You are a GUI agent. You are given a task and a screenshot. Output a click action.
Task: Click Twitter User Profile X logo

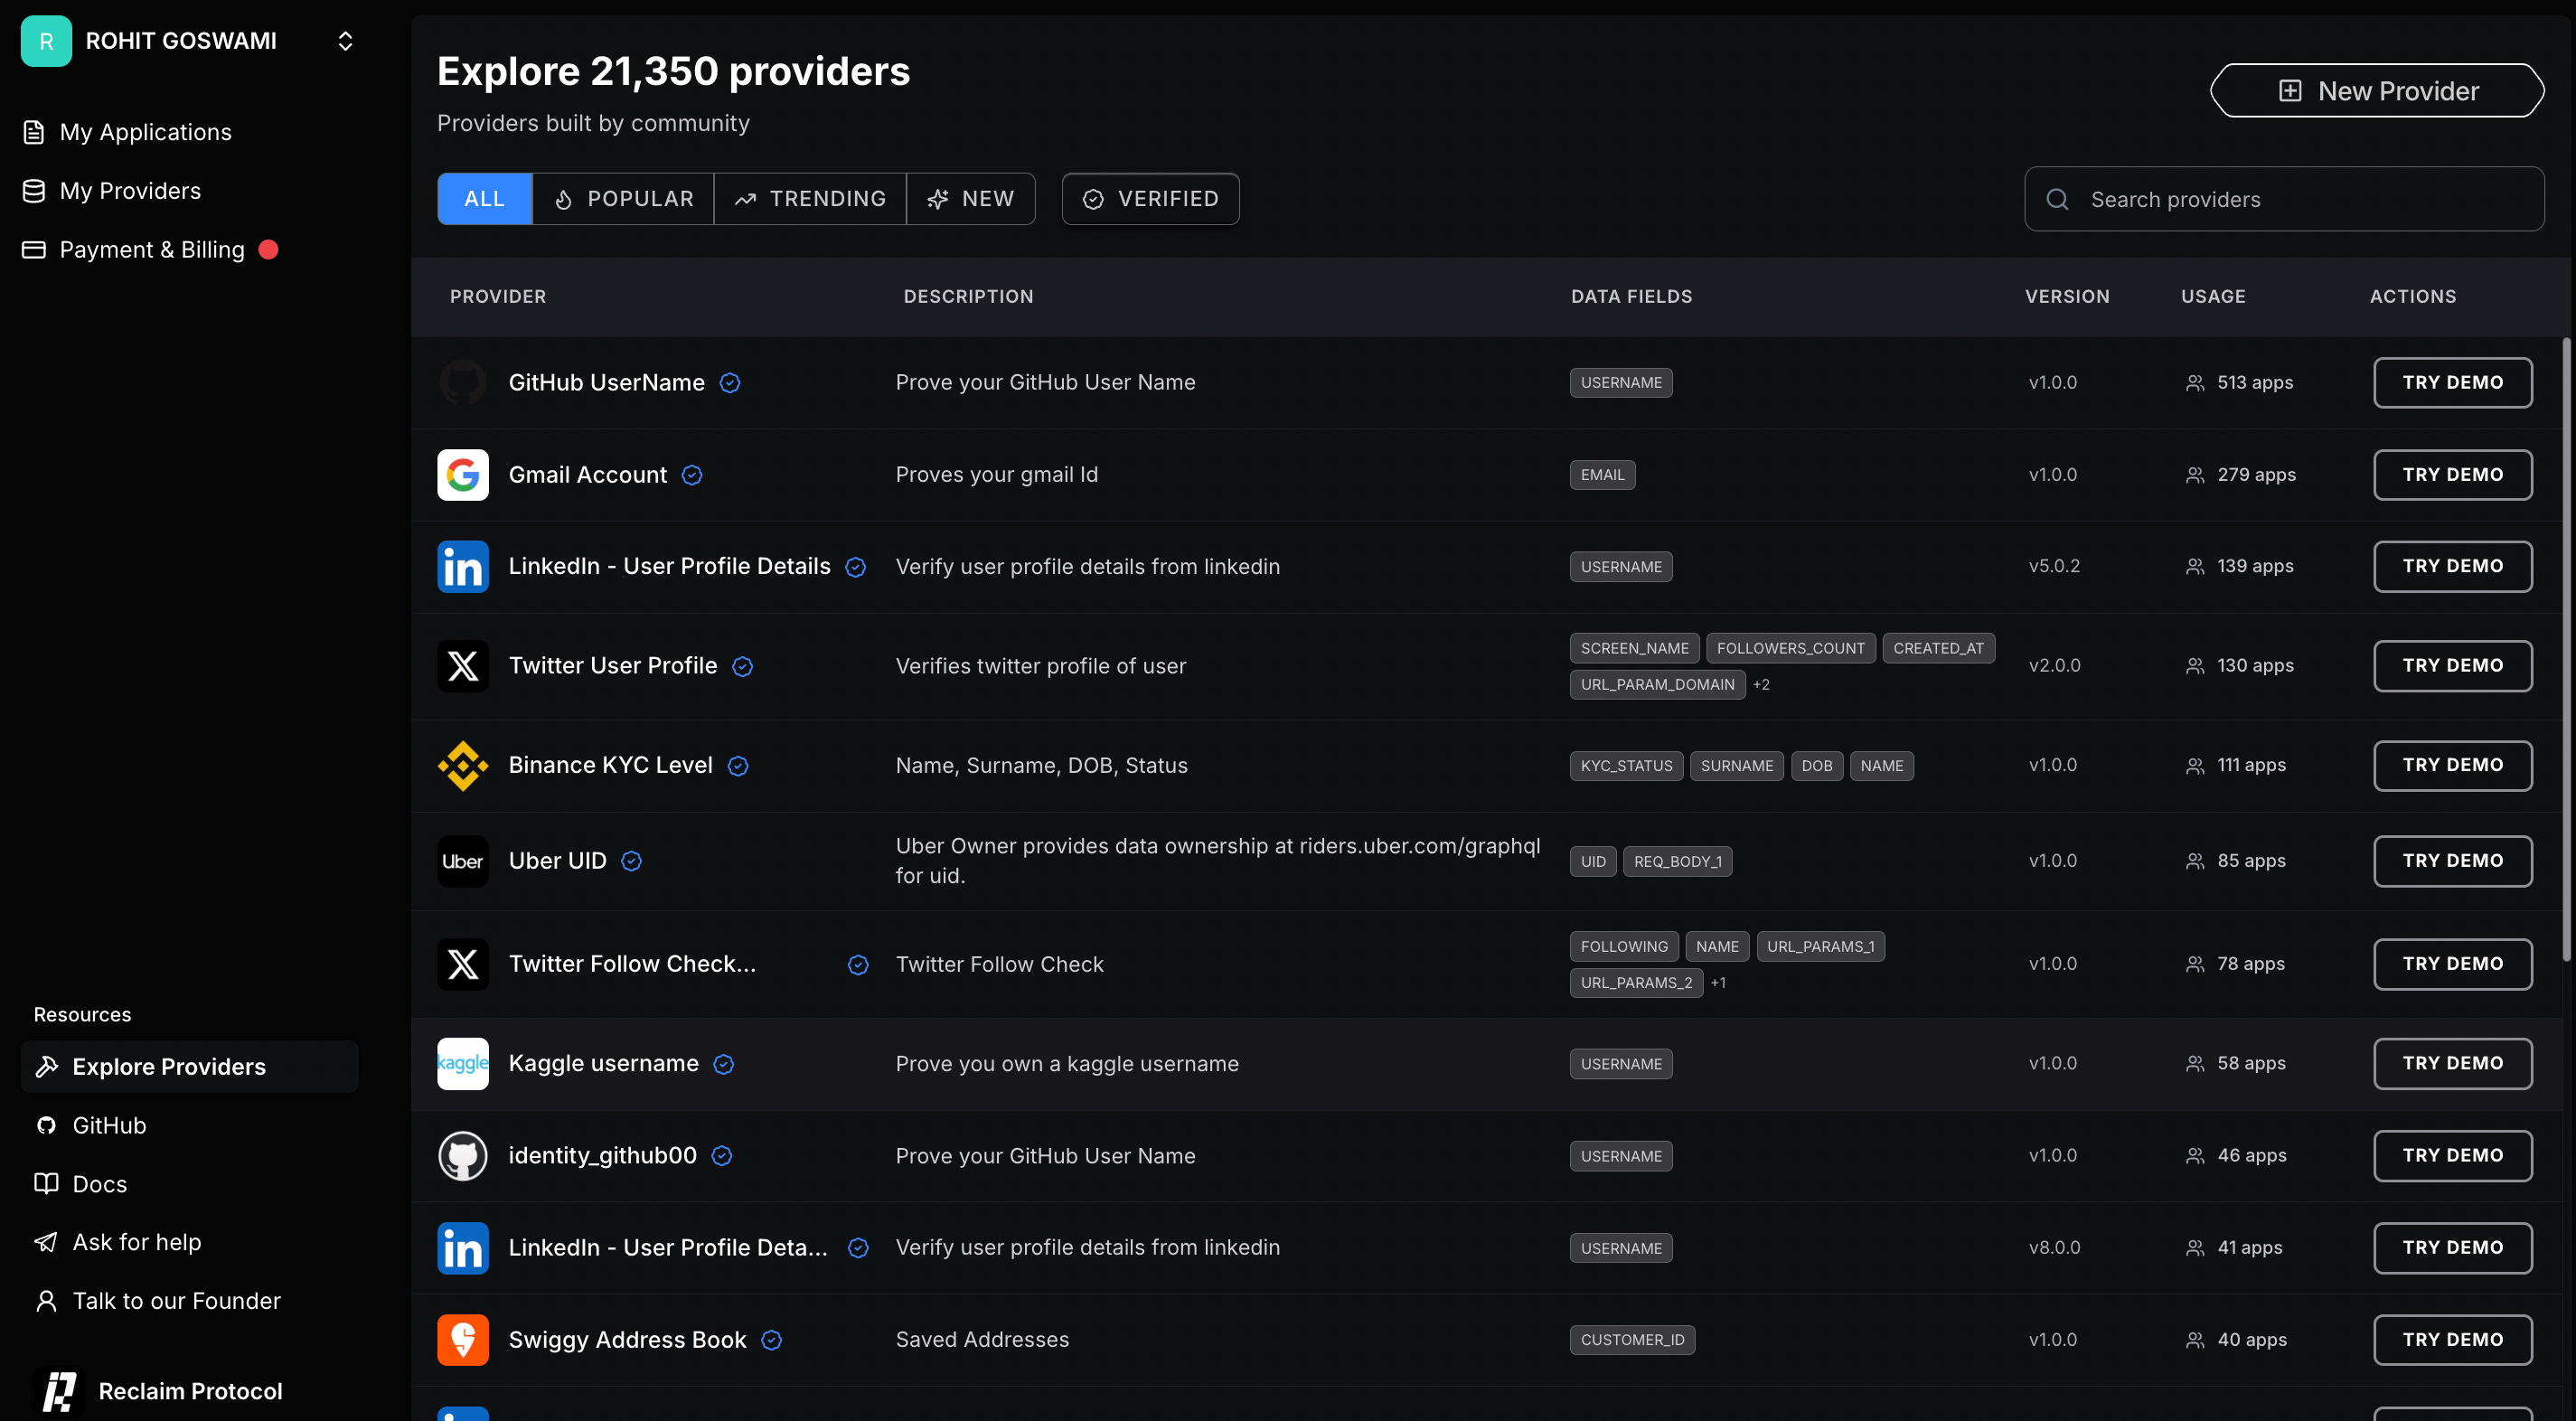462,665
